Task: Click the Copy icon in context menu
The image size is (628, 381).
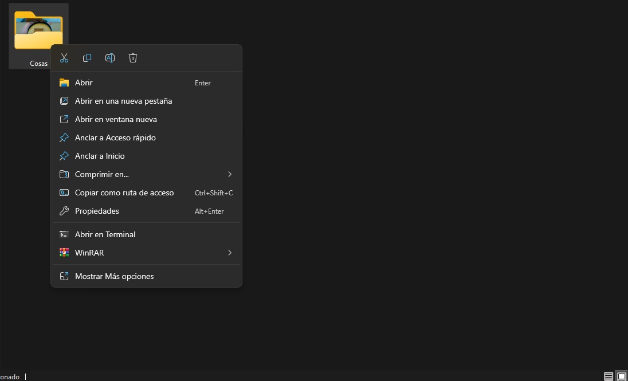Action: 87,58
